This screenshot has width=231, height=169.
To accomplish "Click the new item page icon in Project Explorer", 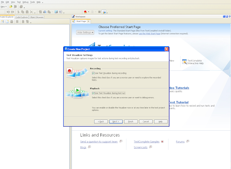I will 7,22.
